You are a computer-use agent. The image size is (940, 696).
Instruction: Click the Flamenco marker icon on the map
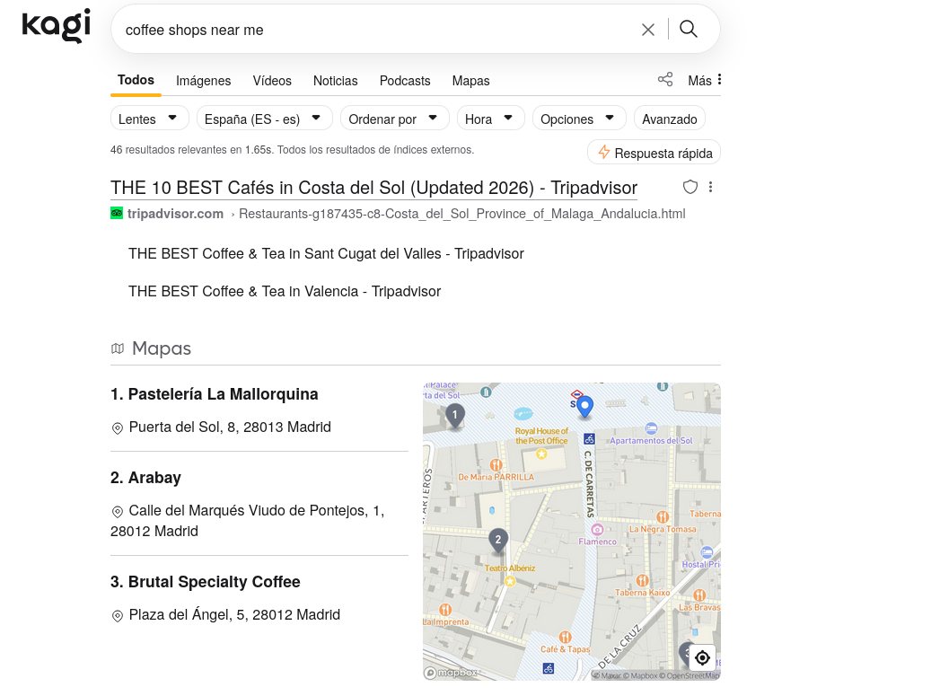click(x=597, y=529)
